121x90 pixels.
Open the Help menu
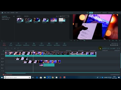(x=17, y=13)
